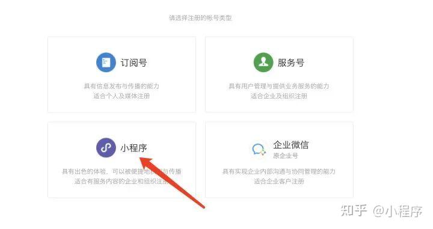Click the purple 小程序 link icon
This screenshot has width=433, height=229.
(x=106, y=148)
